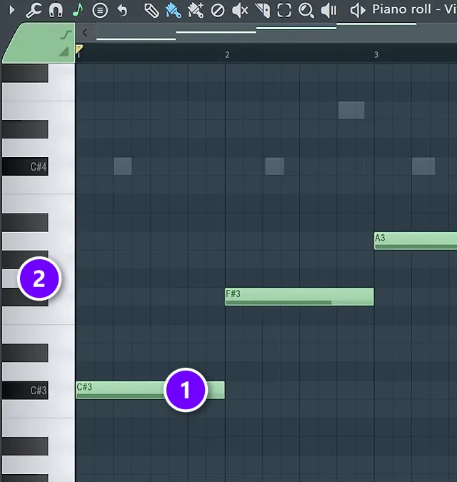The height and width of the screenshot is (482, 457).
Task: Click the A#3 black piano key
Action: pyautogui.click(x=25, y=222)
